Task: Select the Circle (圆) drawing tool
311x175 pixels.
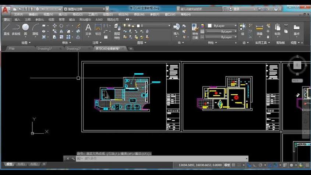Action: [25, 29]
